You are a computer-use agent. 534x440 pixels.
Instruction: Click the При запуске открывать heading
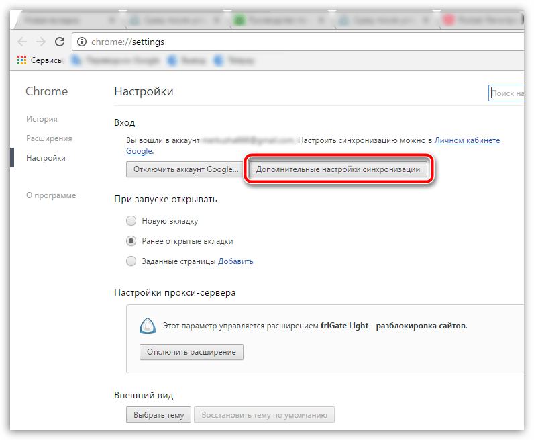tap(166, 200)
